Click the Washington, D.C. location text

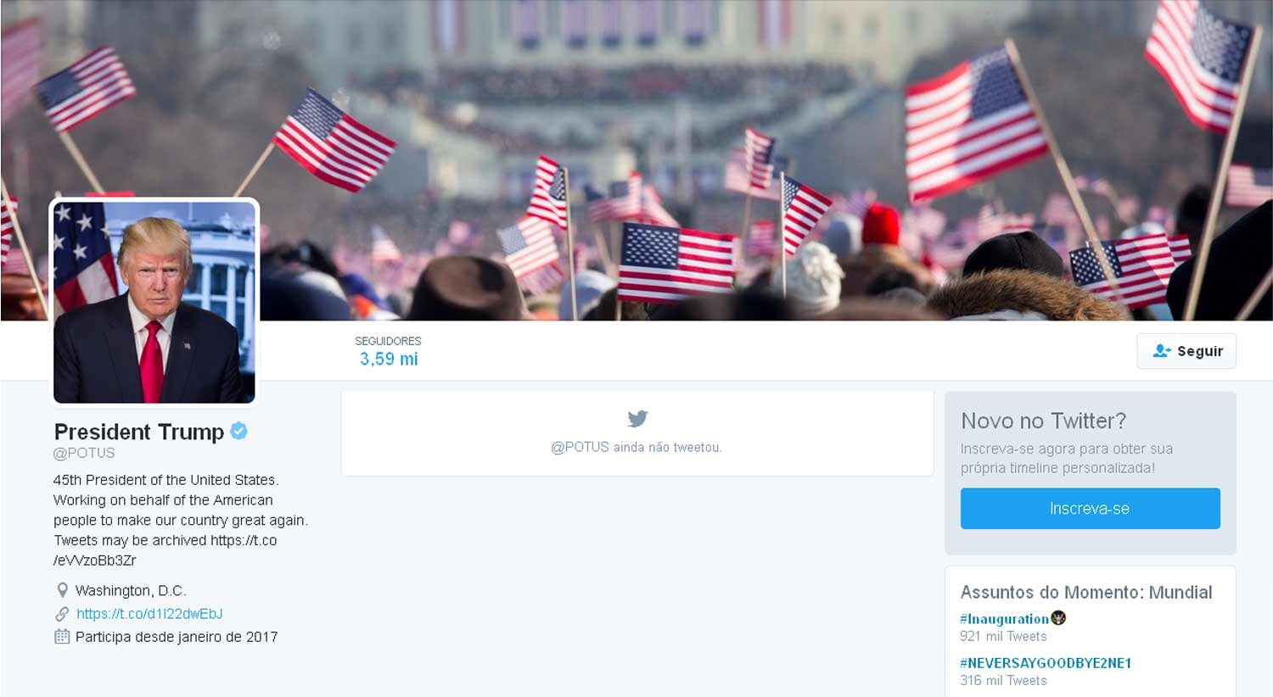click(x=131, y=591)
